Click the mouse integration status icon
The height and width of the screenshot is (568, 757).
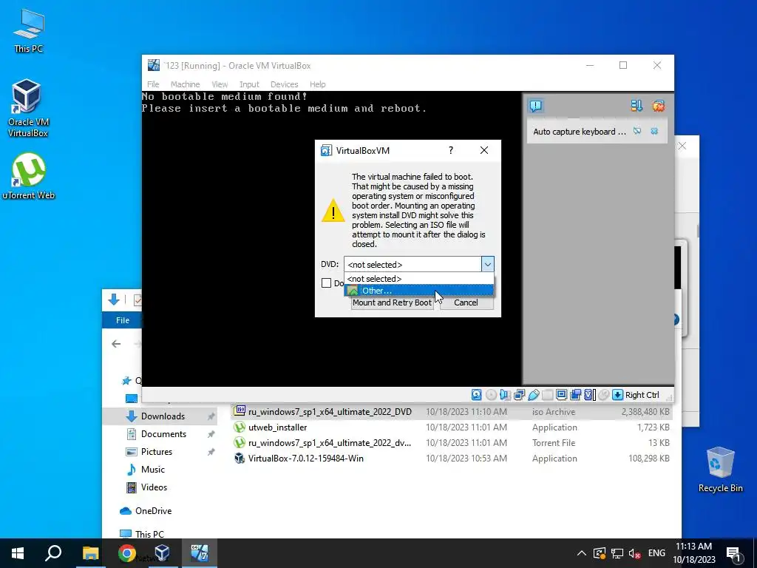[603, 395]
